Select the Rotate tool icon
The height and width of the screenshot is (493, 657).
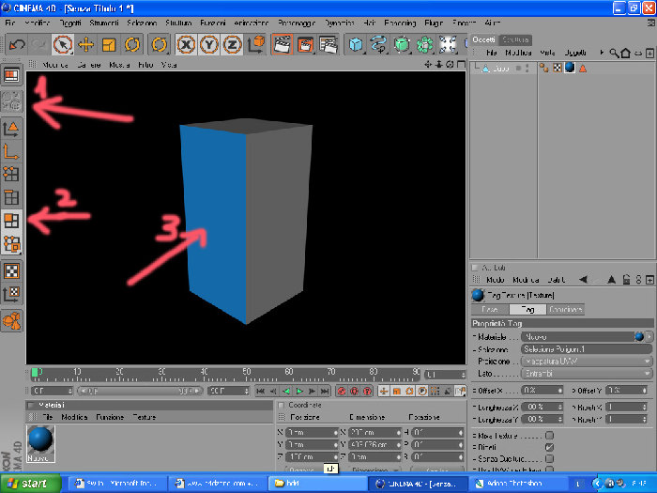(x=132, y=44)
